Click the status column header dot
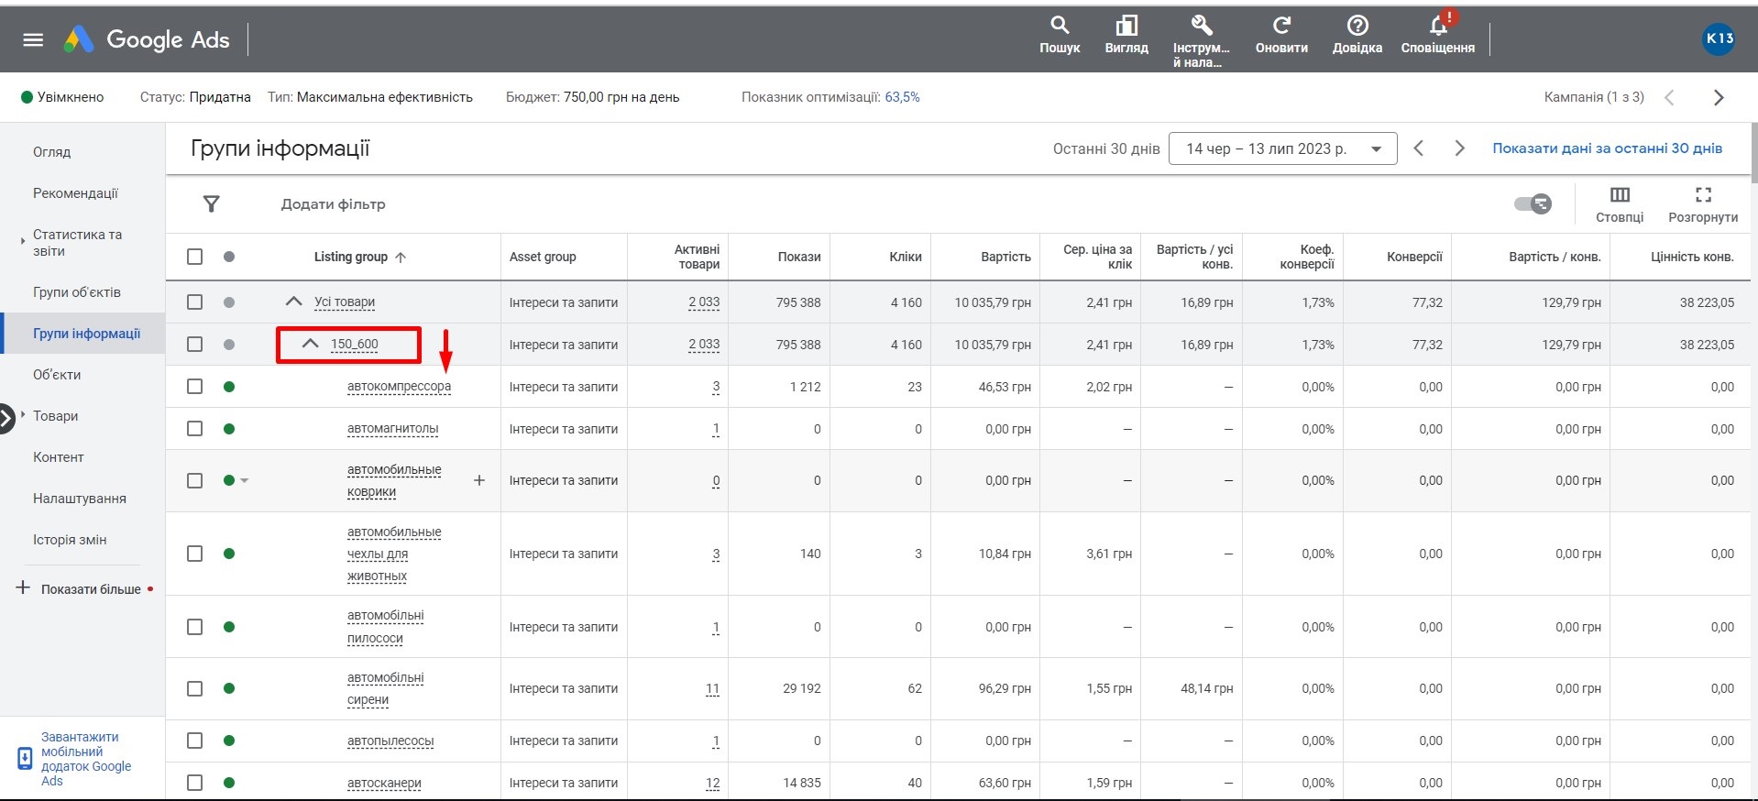Viewport: 1758px width, 801px height. [229, 257]
